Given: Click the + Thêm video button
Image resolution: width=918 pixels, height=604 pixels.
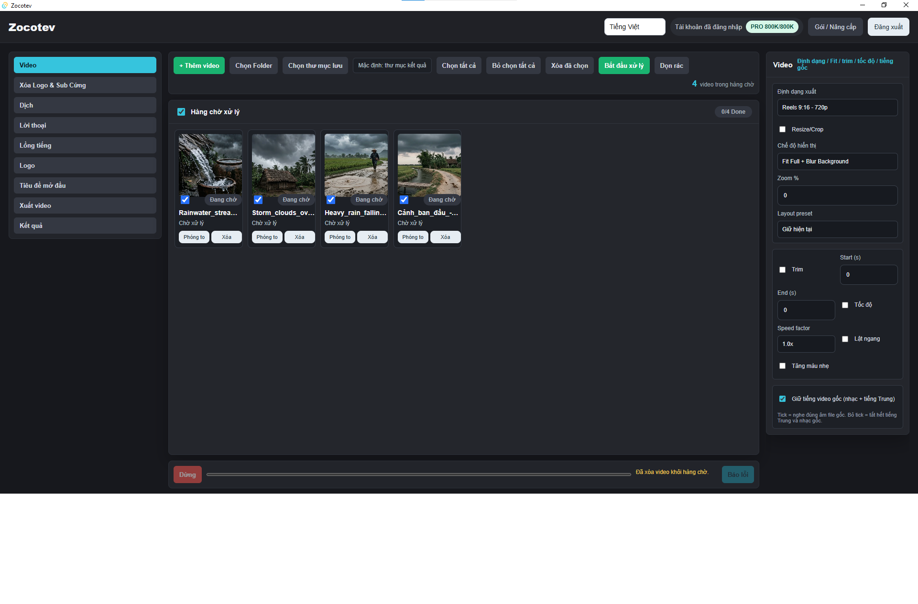Looking at the screenshot, I should click(x=199, y=65).
